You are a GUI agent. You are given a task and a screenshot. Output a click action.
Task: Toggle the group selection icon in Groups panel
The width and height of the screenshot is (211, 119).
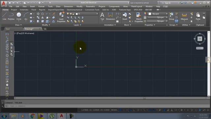pos(177,21)
